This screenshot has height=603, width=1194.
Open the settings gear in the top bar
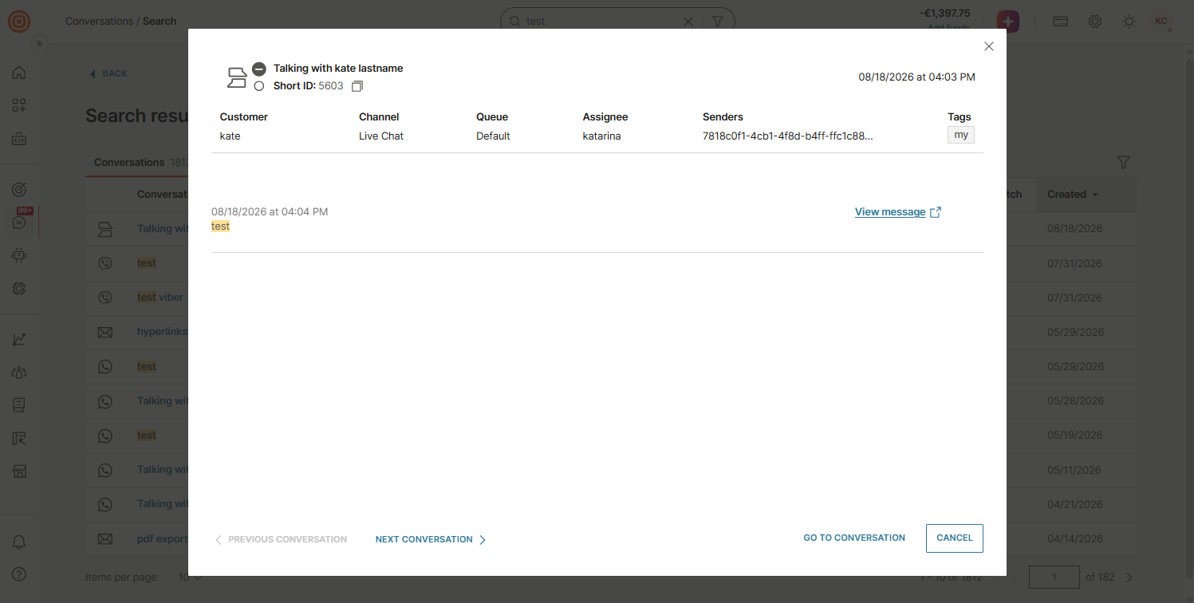1095,22
